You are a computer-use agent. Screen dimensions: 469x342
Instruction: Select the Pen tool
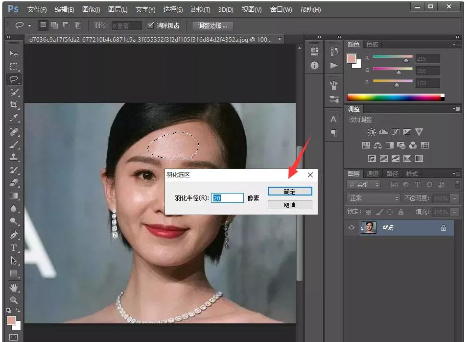pyautogui.click(x=14, y=235)
